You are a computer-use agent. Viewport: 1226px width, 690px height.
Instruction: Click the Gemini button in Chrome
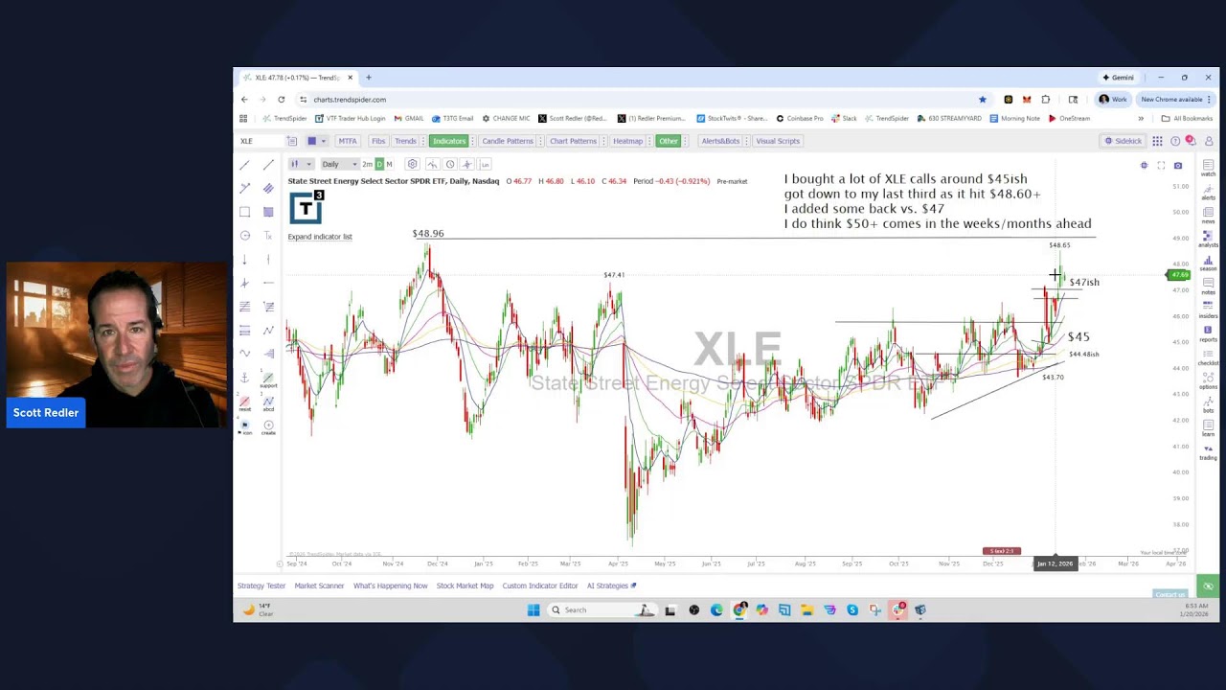1118,78
